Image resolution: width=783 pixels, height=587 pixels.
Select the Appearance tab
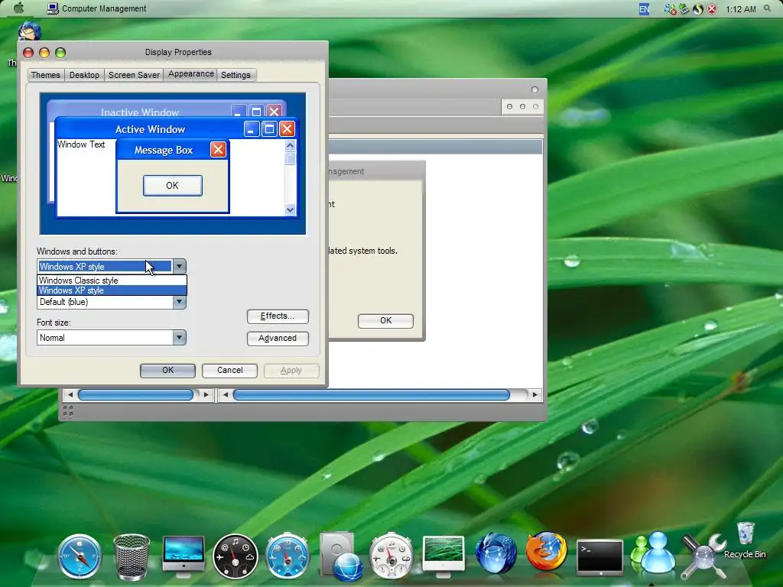point(190,74)
